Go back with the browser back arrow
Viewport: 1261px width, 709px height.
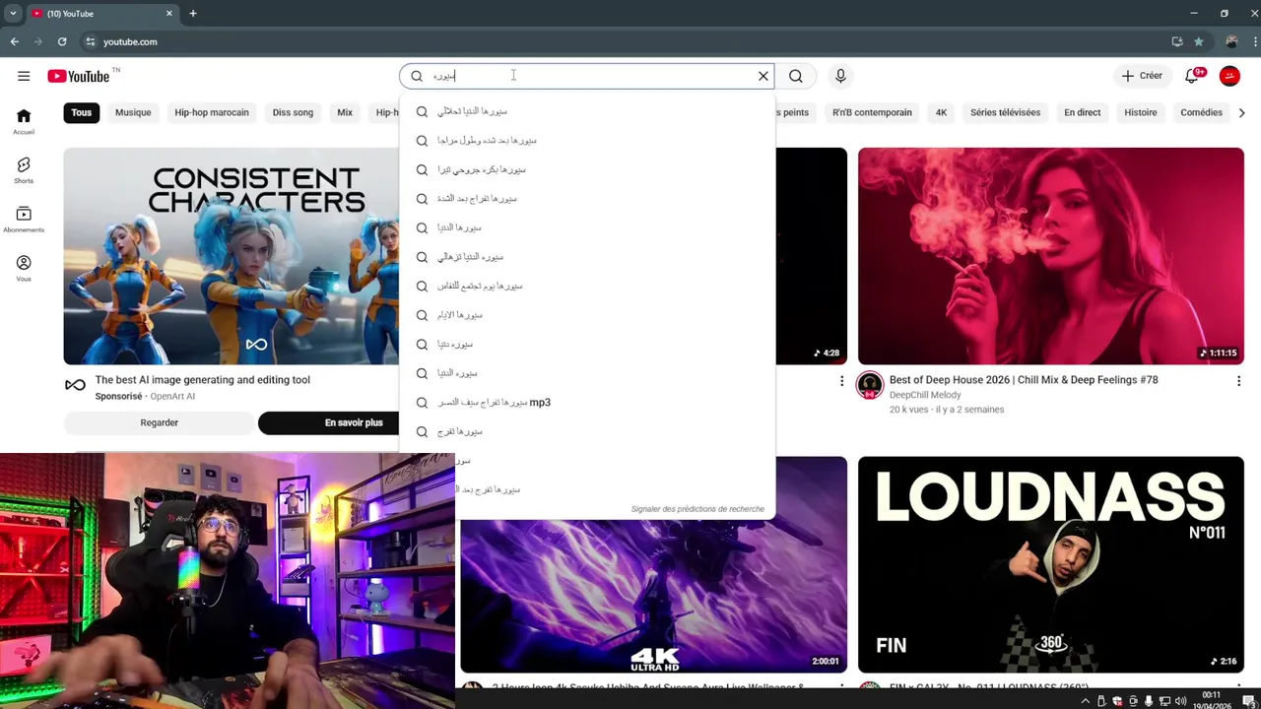point(14,41)
